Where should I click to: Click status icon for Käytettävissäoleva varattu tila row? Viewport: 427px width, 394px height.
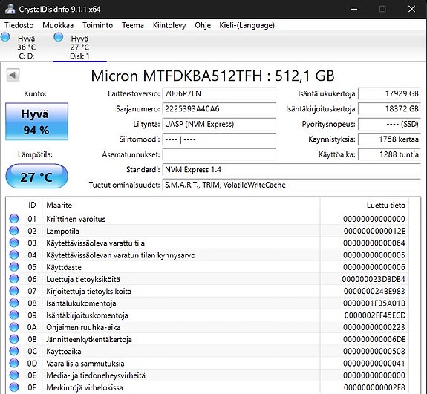[14, 243]
